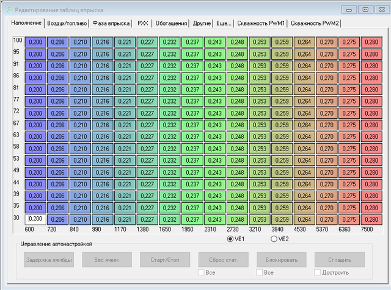The height and width of the screenshot is (290, 391).
Task: Minimize the table editor window
Action: pos(349,10)
